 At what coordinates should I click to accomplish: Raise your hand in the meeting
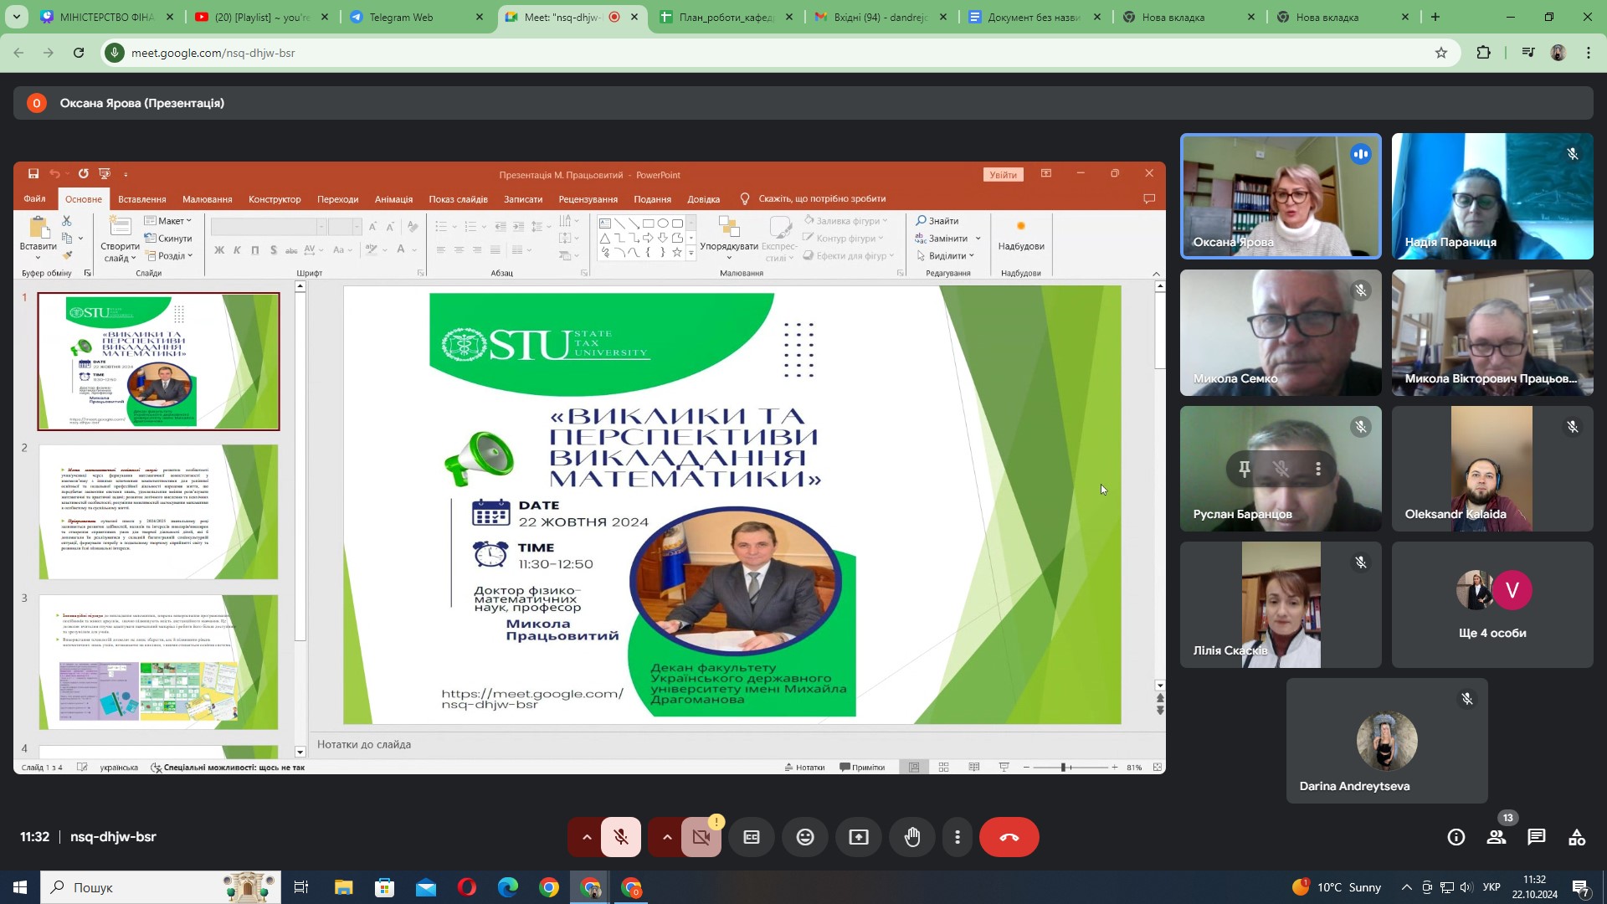(912, 837)
